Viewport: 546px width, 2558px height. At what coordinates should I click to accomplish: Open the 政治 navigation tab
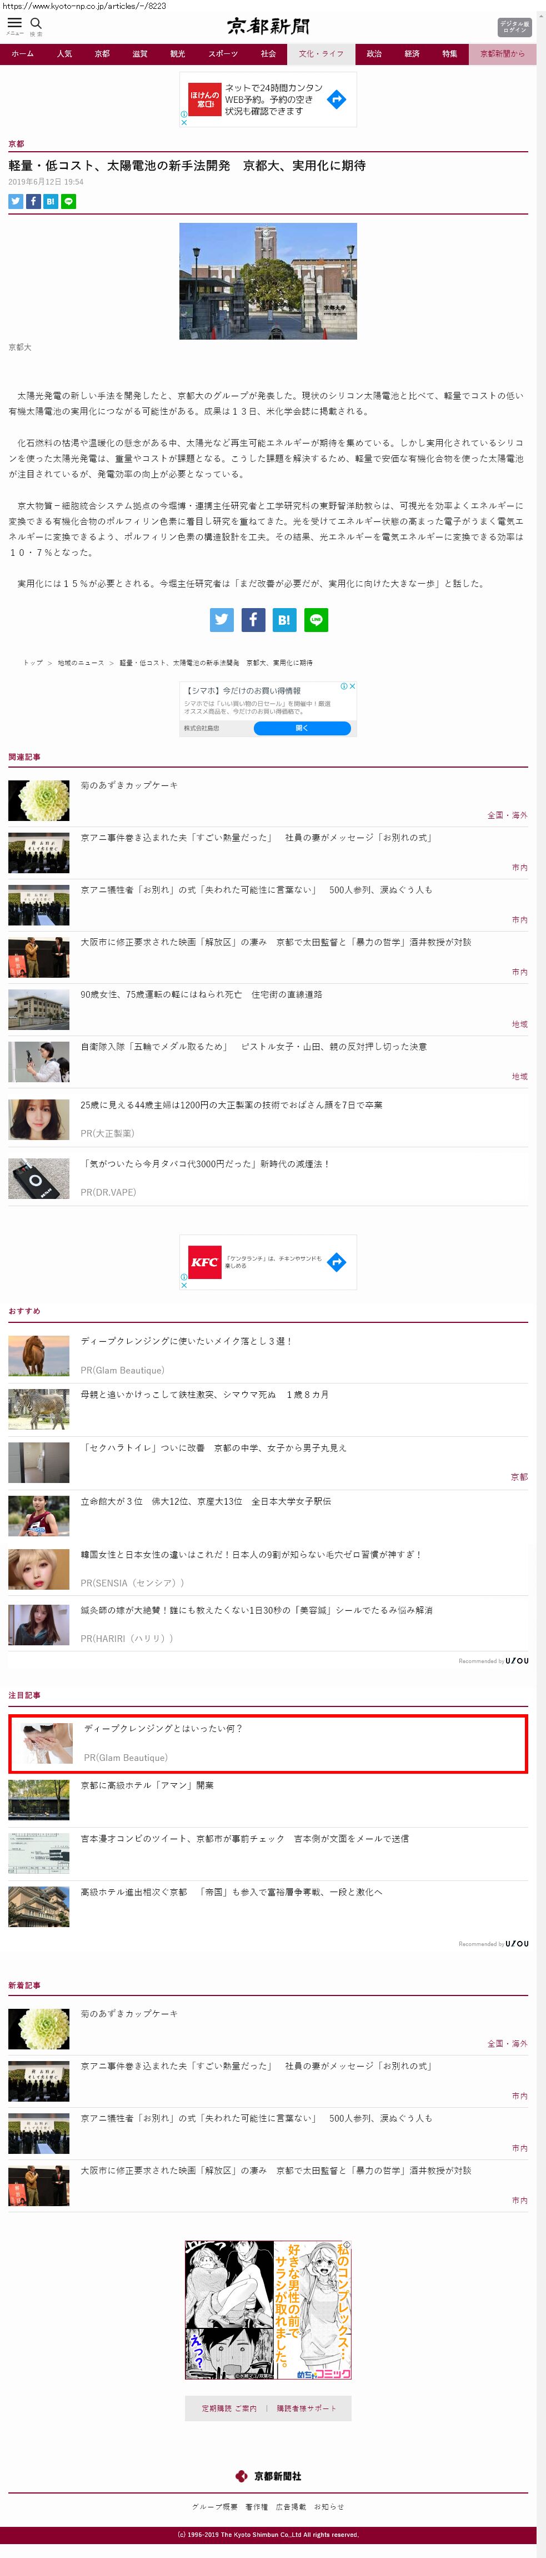(x=373, y=53)
